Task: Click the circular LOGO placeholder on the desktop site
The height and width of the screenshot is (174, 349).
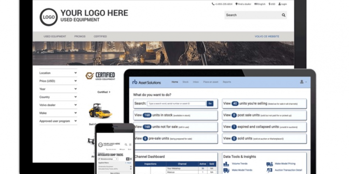Action: tap(49, 17)
